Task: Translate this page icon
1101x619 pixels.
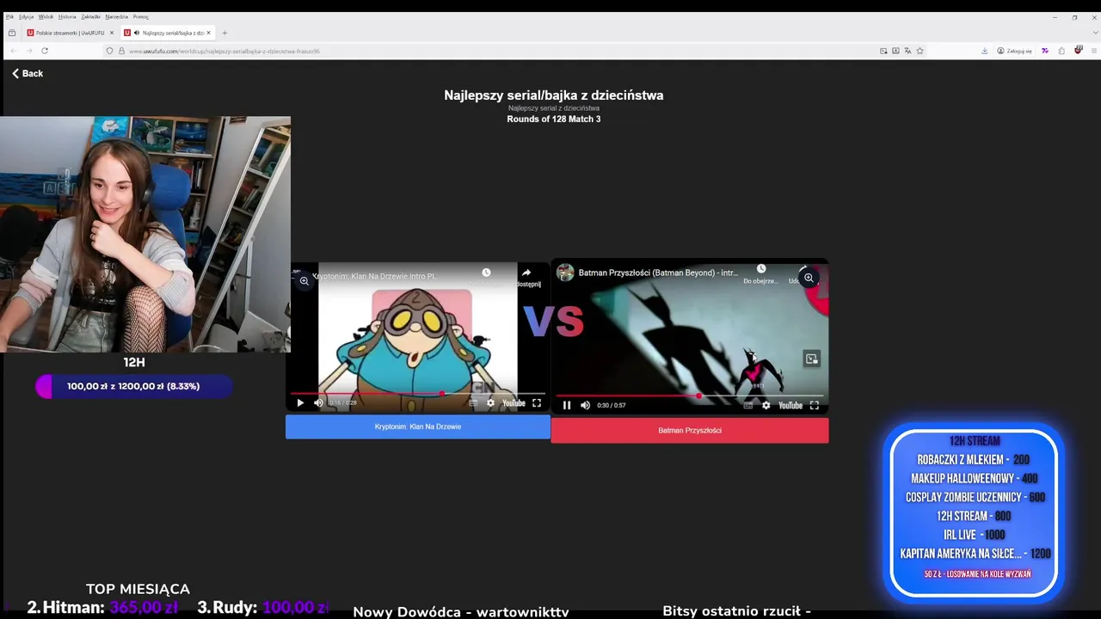Action: [907, 51]
